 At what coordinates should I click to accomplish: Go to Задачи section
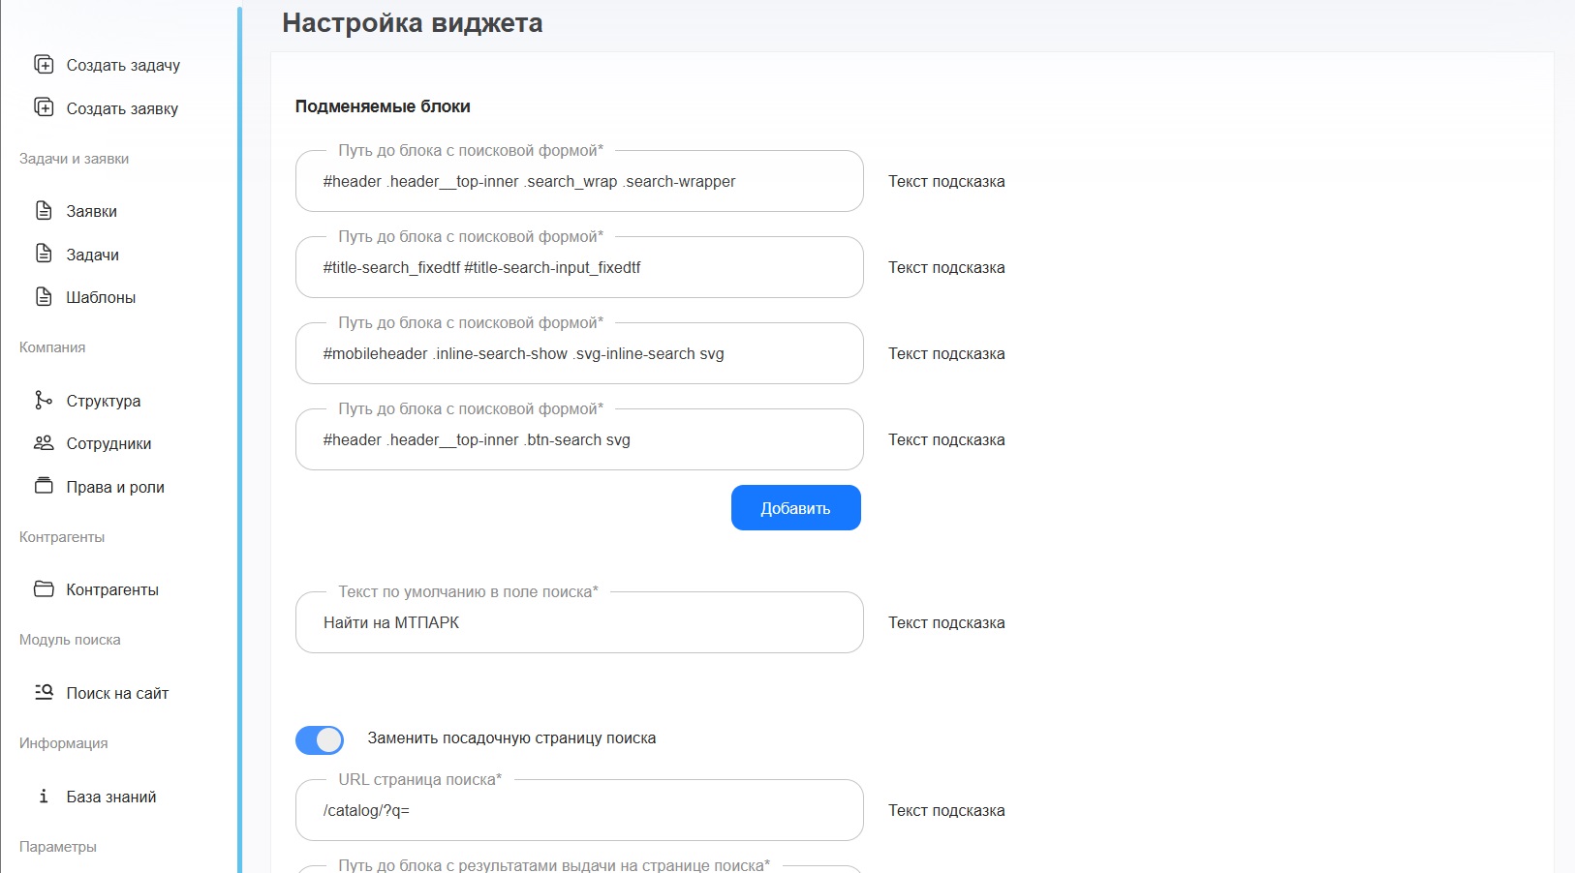(93, 255)
